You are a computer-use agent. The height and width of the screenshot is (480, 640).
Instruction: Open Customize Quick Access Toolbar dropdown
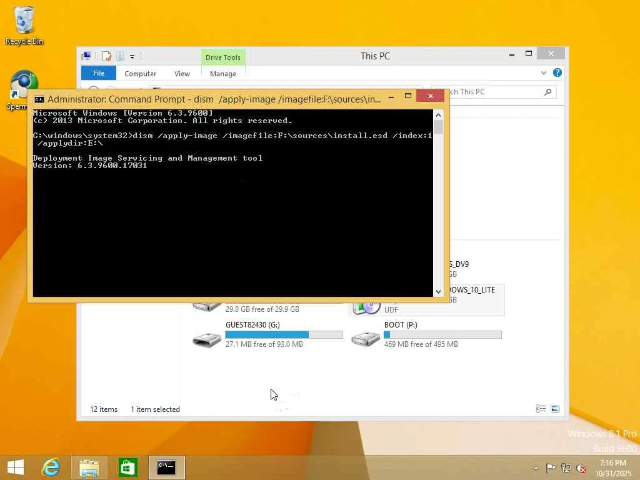(132, 57)
